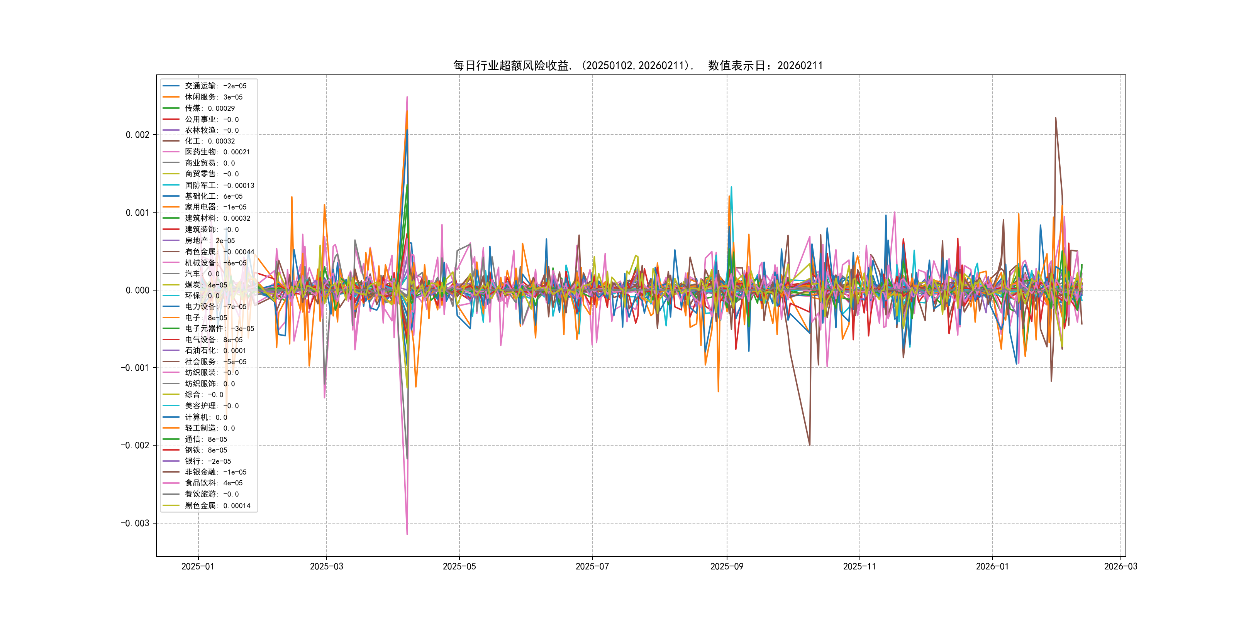Click the 2026-01 x-axis tick label
The height and width of the screenshot is (625, 1251).
coord(992,566)
